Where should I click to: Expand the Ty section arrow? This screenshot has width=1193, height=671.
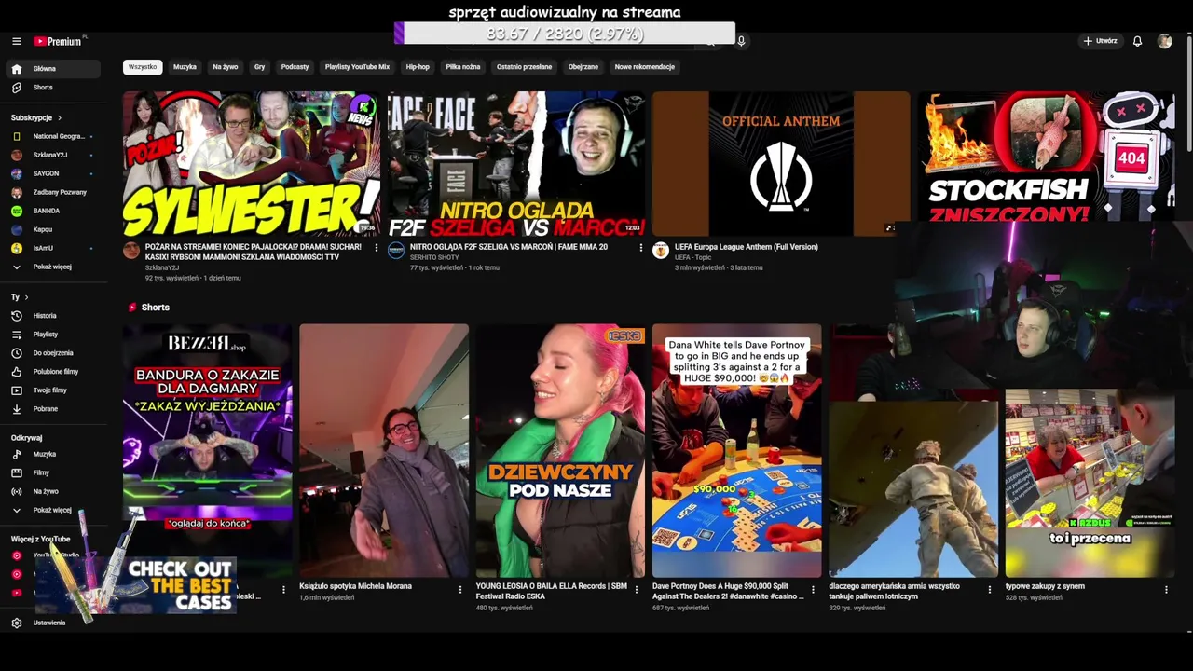tap(26, 297)
